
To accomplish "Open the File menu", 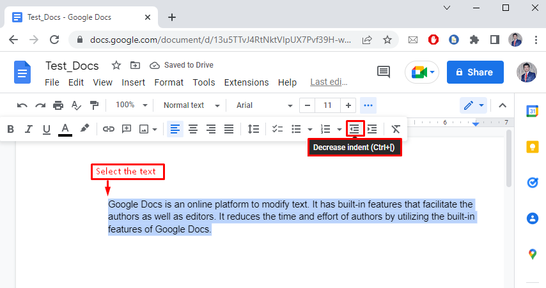I will tap(52, 82).
